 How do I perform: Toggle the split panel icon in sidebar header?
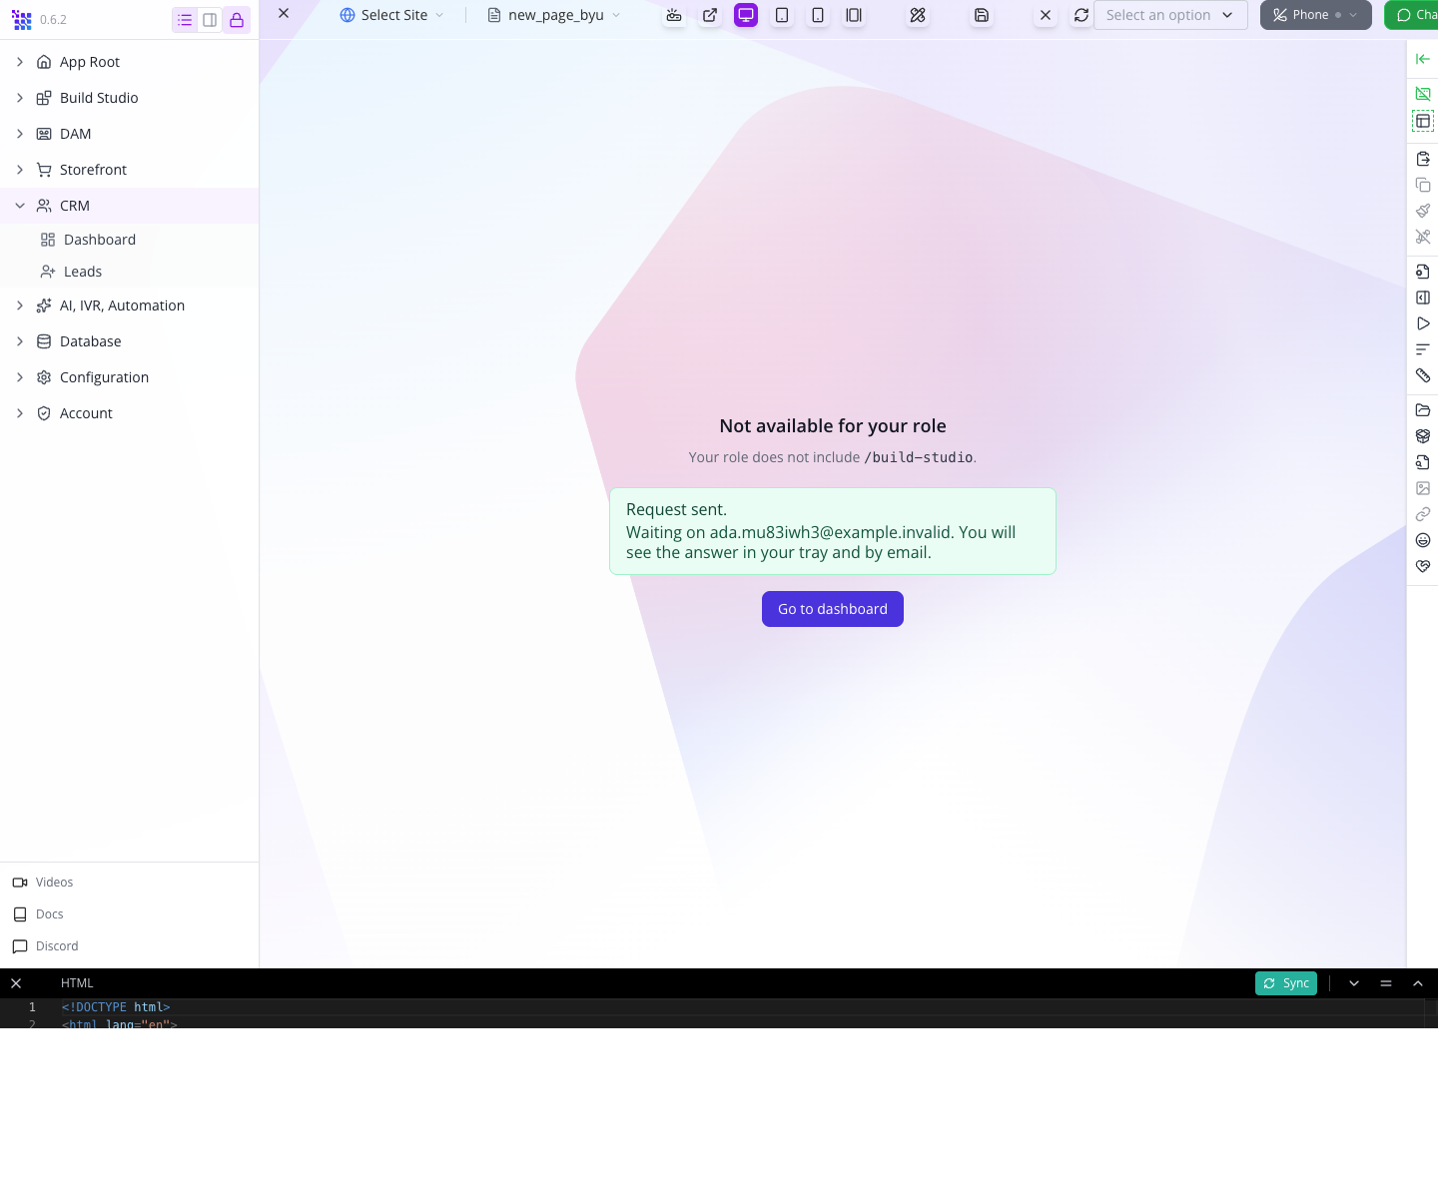(x=210, y=20)
